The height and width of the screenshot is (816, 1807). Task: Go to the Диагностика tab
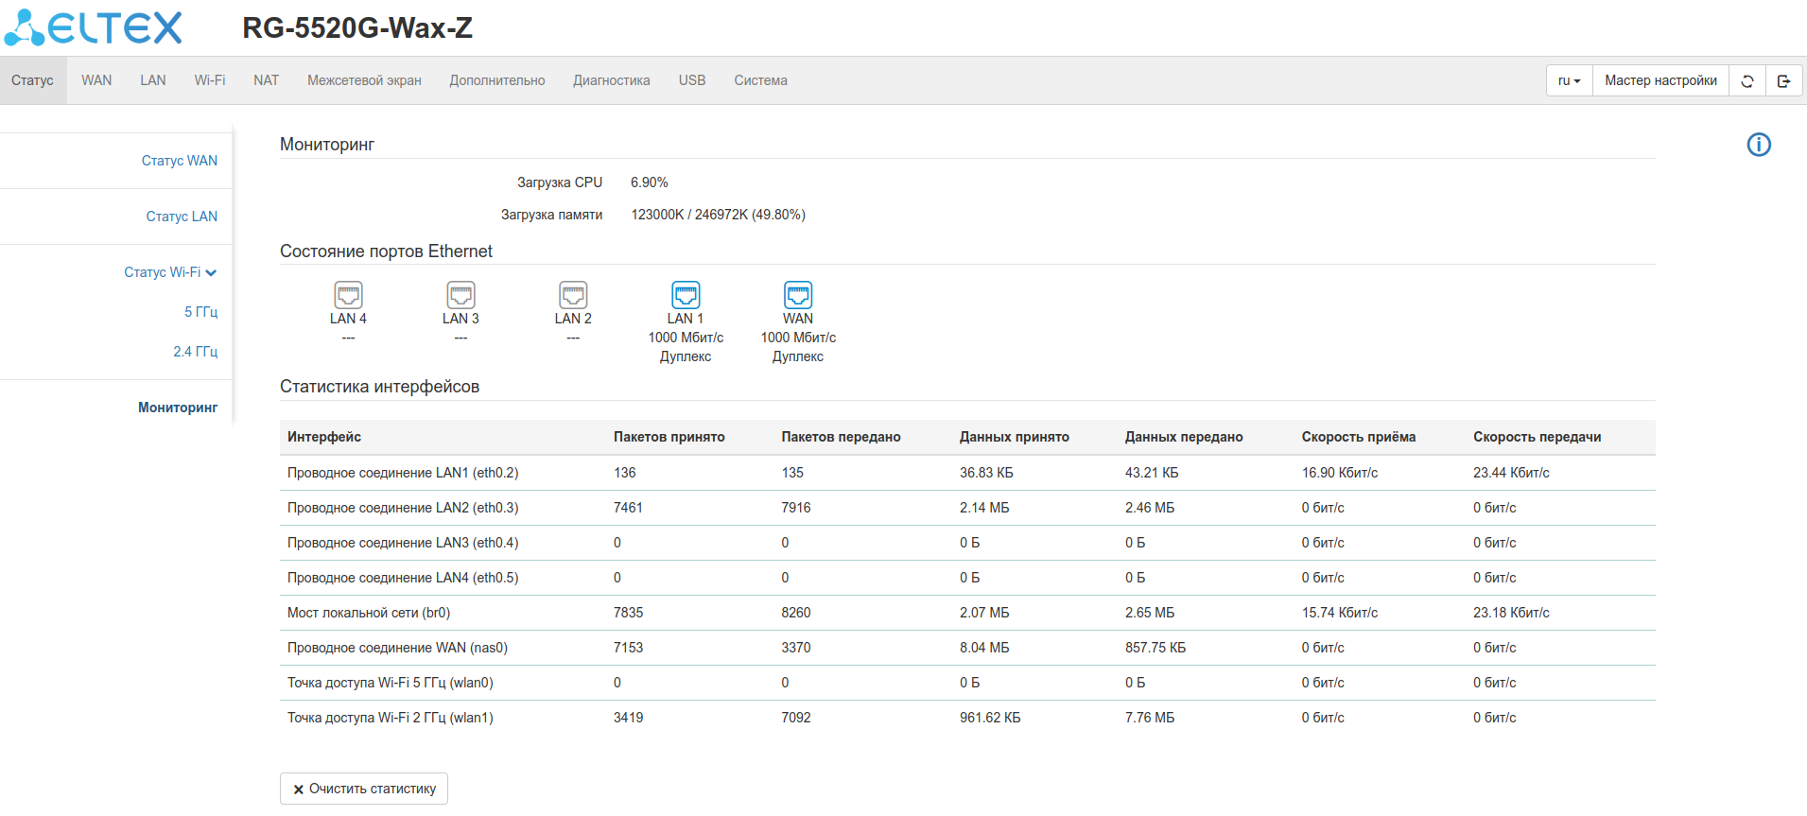point(611,80)
